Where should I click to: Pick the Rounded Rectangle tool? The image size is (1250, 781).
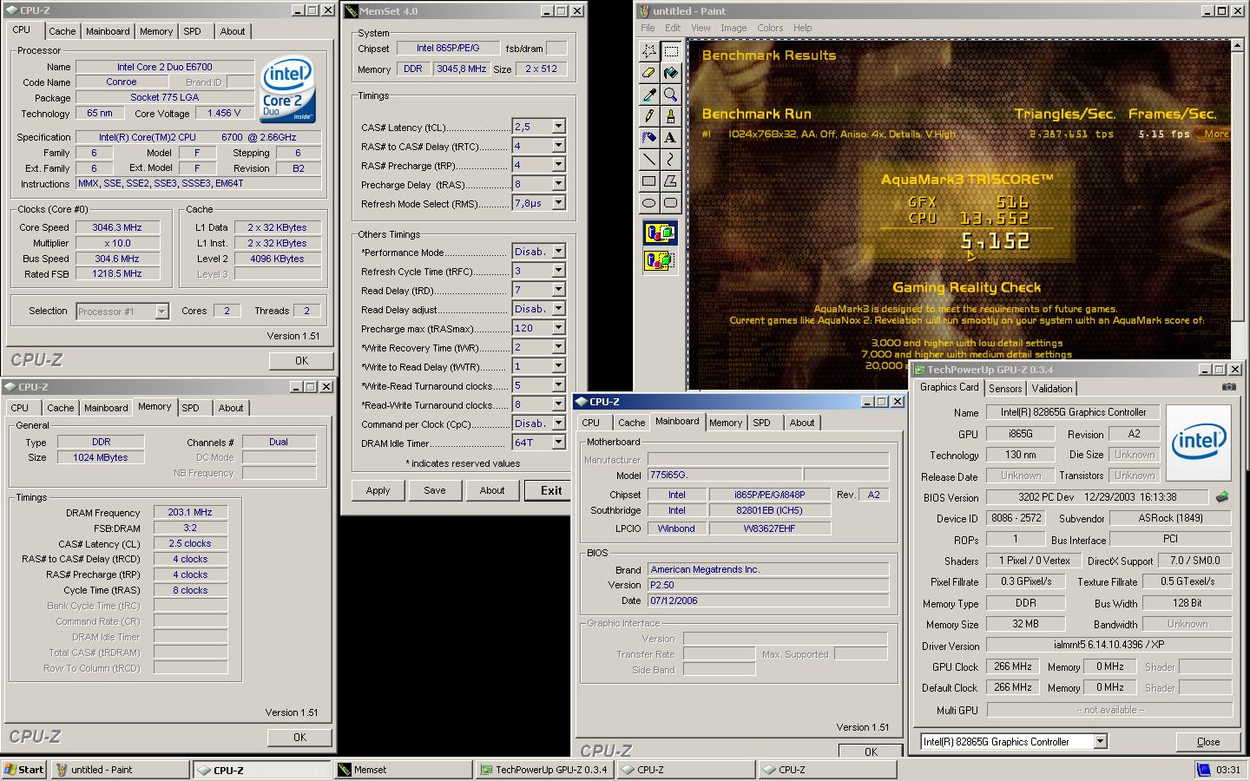(x=670, y=202)
